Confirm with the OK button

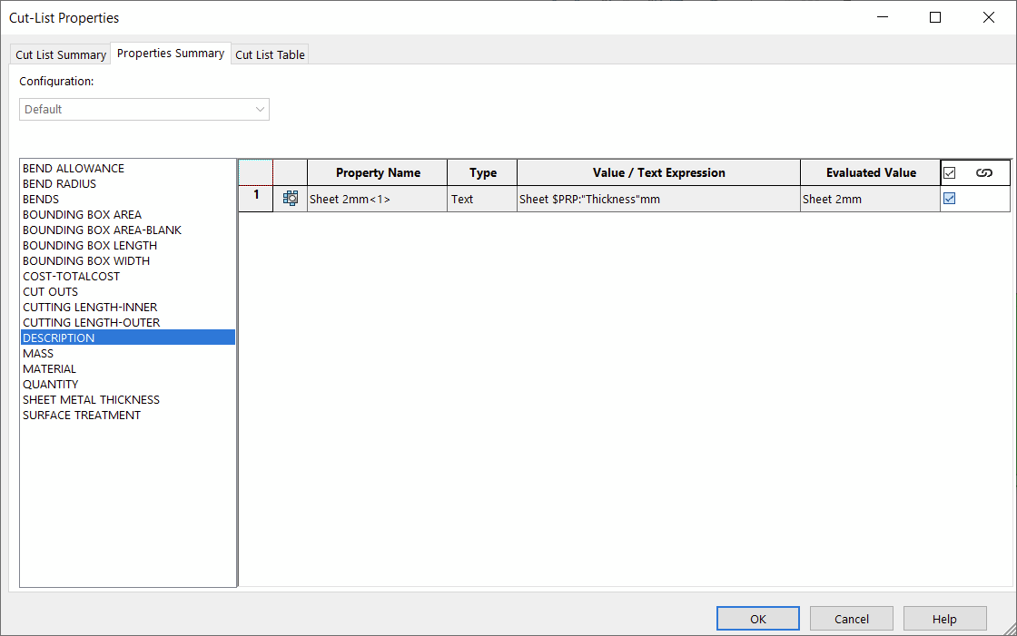point(757,619)
